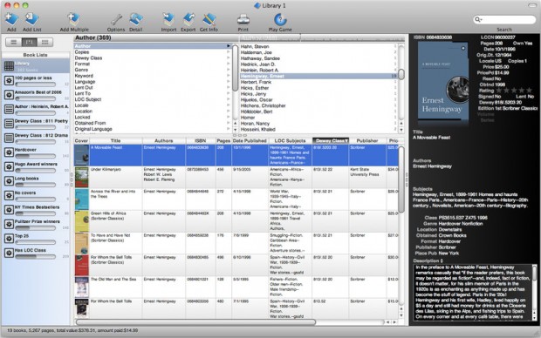The image size is (541, 338).
Task: Switch to the cover grid view toggle
Action: [x=45, y=42]
